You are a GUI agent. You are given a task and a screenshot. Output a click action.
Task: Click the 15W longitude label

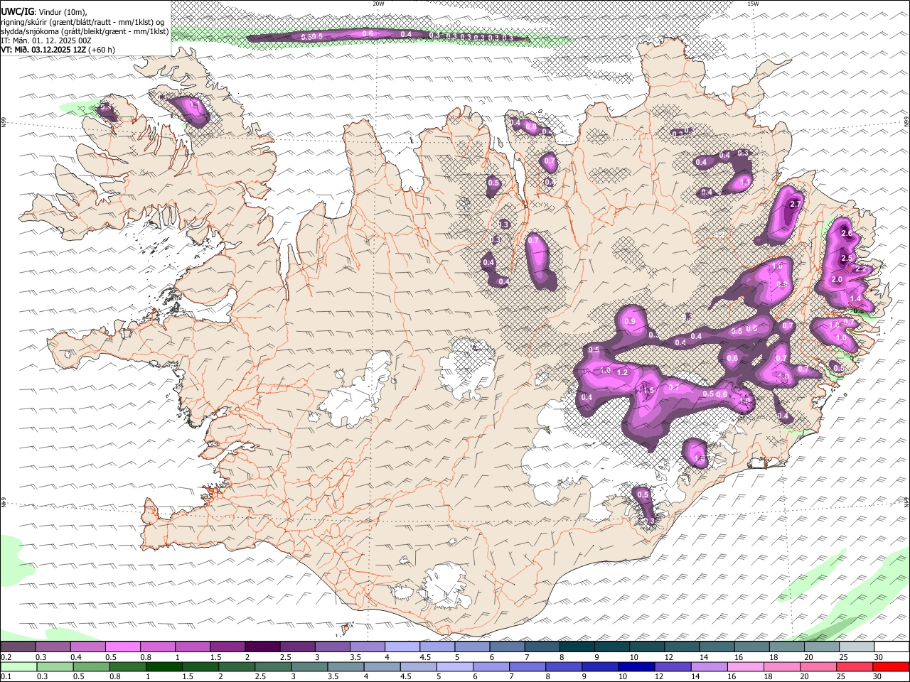(x=753, y=4)
